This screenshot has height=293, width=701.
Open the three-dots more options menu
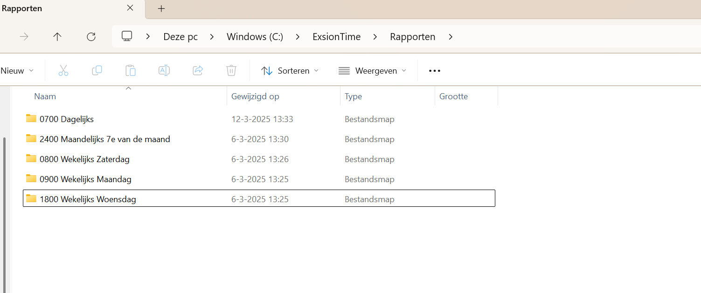tap(434, 71)
